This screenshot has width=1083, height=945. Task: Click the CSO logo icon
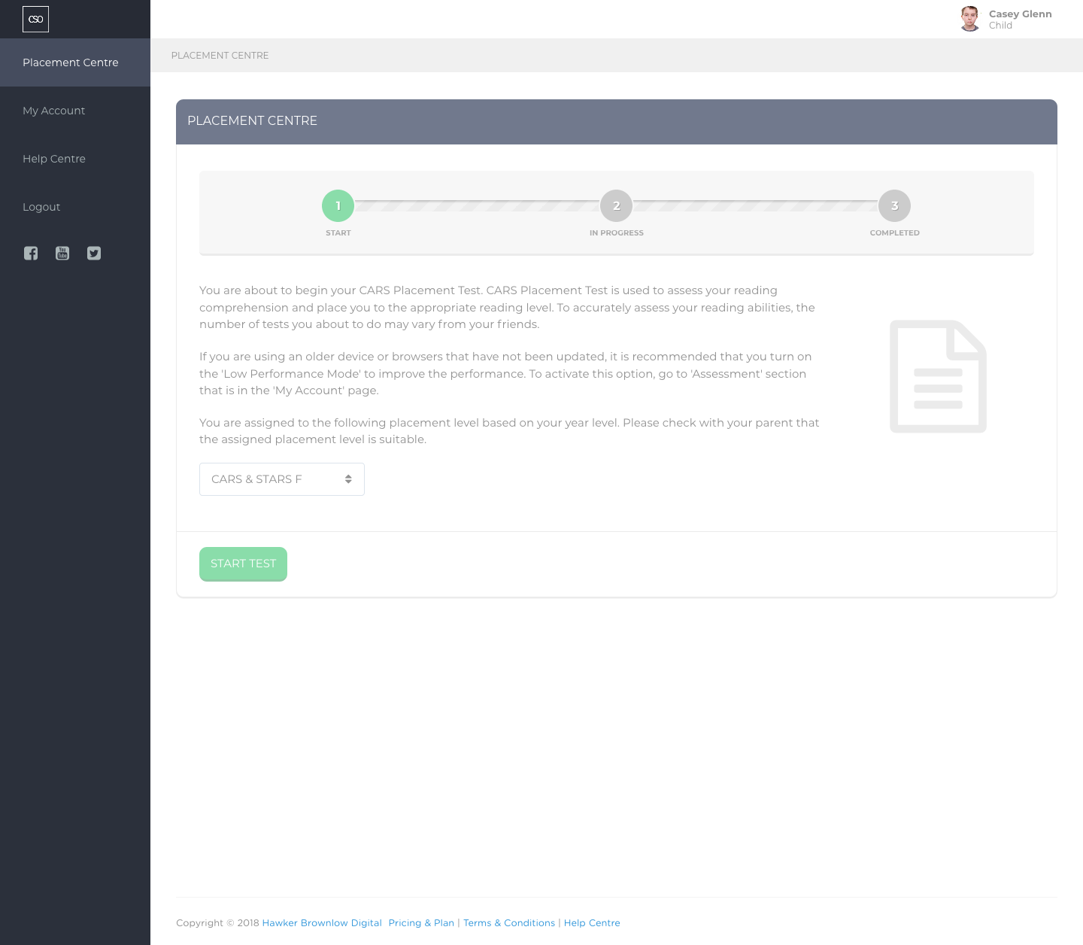pyautogui.click(x=35, y=19)
